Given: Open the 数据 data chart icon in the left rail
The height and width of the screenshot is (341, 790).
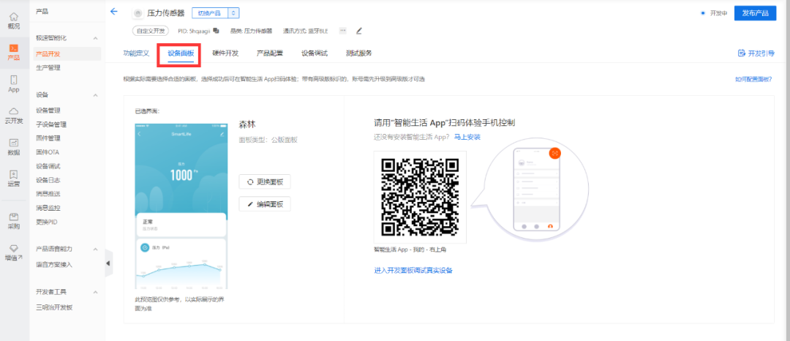Looking at the screenshot, I should (x=14, y=143).
